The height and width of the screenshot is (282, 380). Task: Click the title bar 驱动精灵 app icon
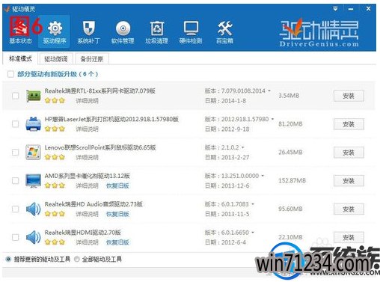click(x=7, y=9)
